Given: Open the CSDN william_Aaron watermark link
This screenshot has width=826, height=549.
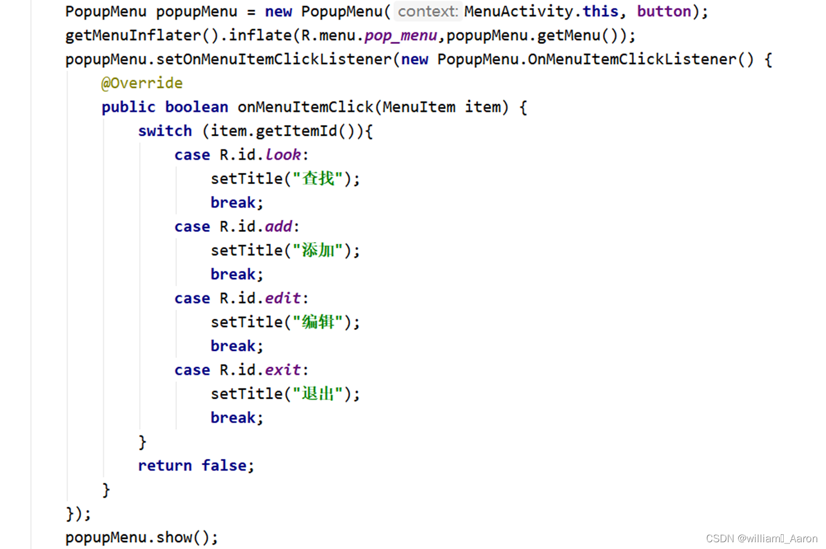Looking at the screenshot, I should pyautogui.click(x=762, y=538).
